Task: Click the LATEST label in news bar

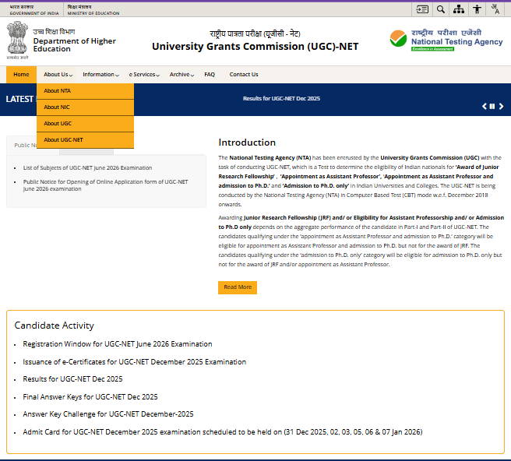Action: coord(19,99)
